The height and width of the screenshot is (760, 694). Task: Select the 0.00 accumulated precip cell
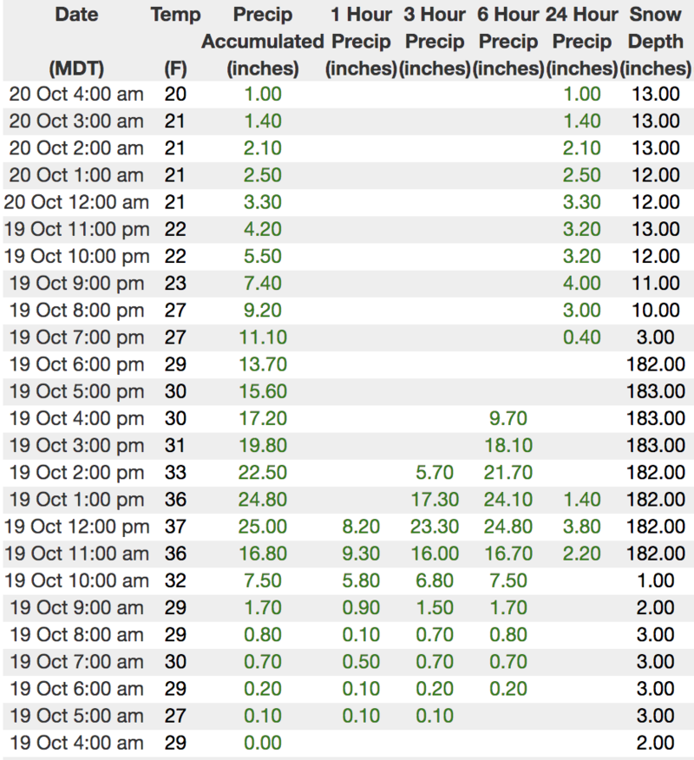click(x=262, y=743)
